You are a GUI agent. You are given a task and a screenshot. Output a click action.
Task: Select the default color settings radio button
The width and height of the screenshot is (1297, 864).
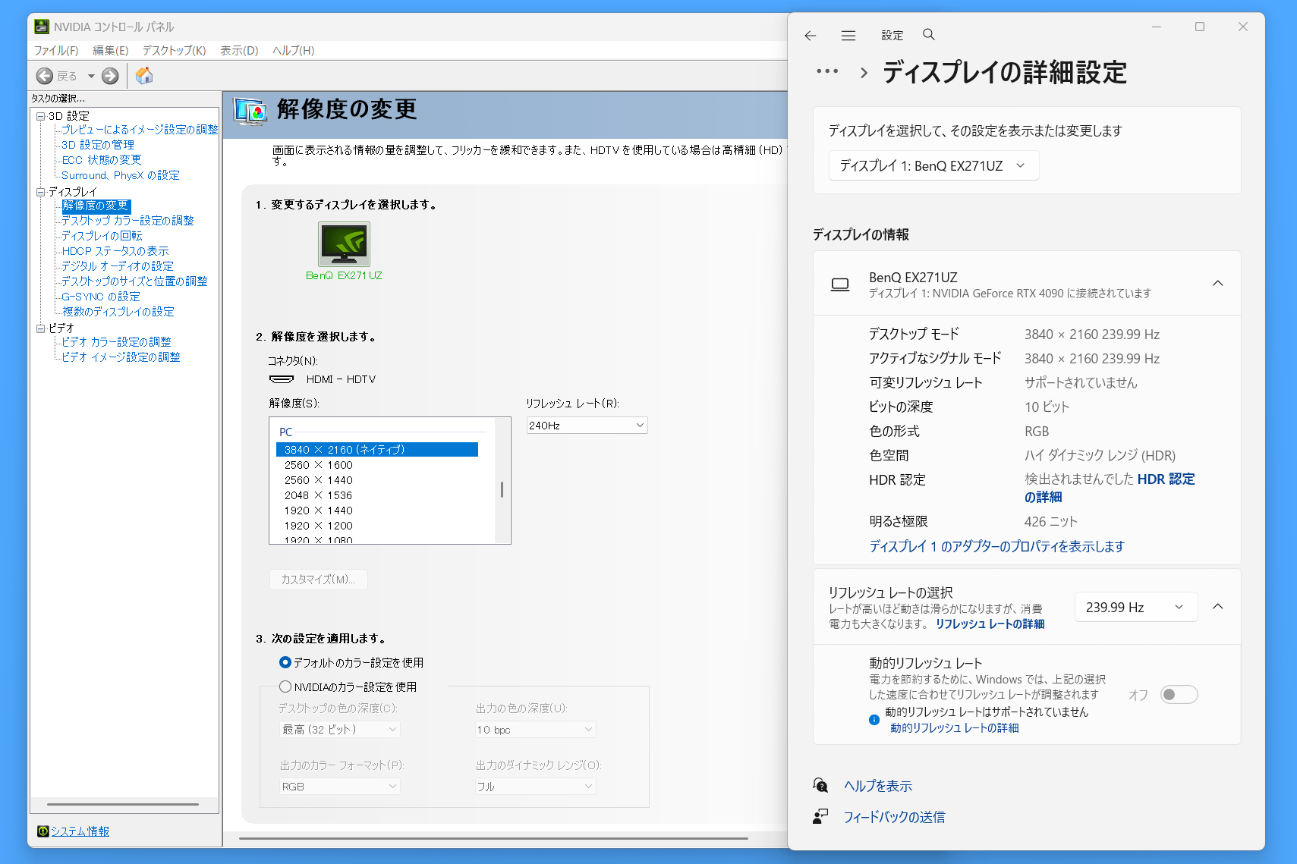pos(285,662)
